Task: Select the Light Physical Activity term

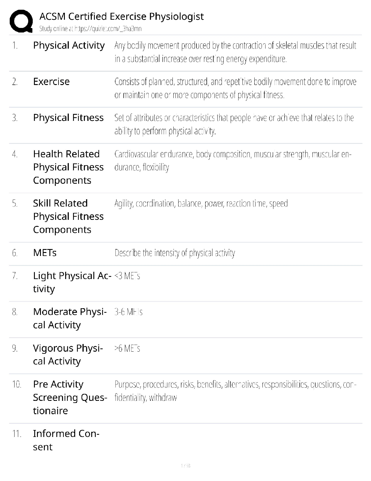Action: point(72,282)
